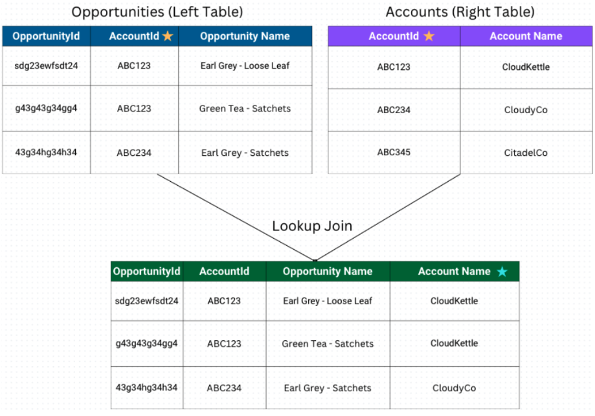Select the CloudyCo cell in the result table
The height and width of the screenshot is (416, 595).
coord(455,388)
